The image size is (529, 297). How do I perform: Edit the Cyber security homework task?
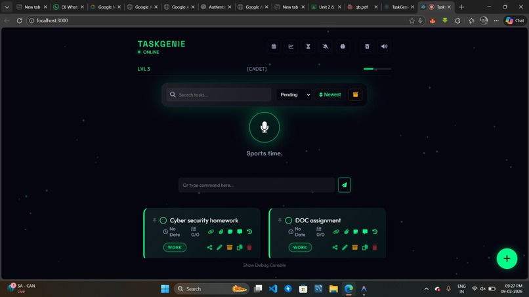219,247
